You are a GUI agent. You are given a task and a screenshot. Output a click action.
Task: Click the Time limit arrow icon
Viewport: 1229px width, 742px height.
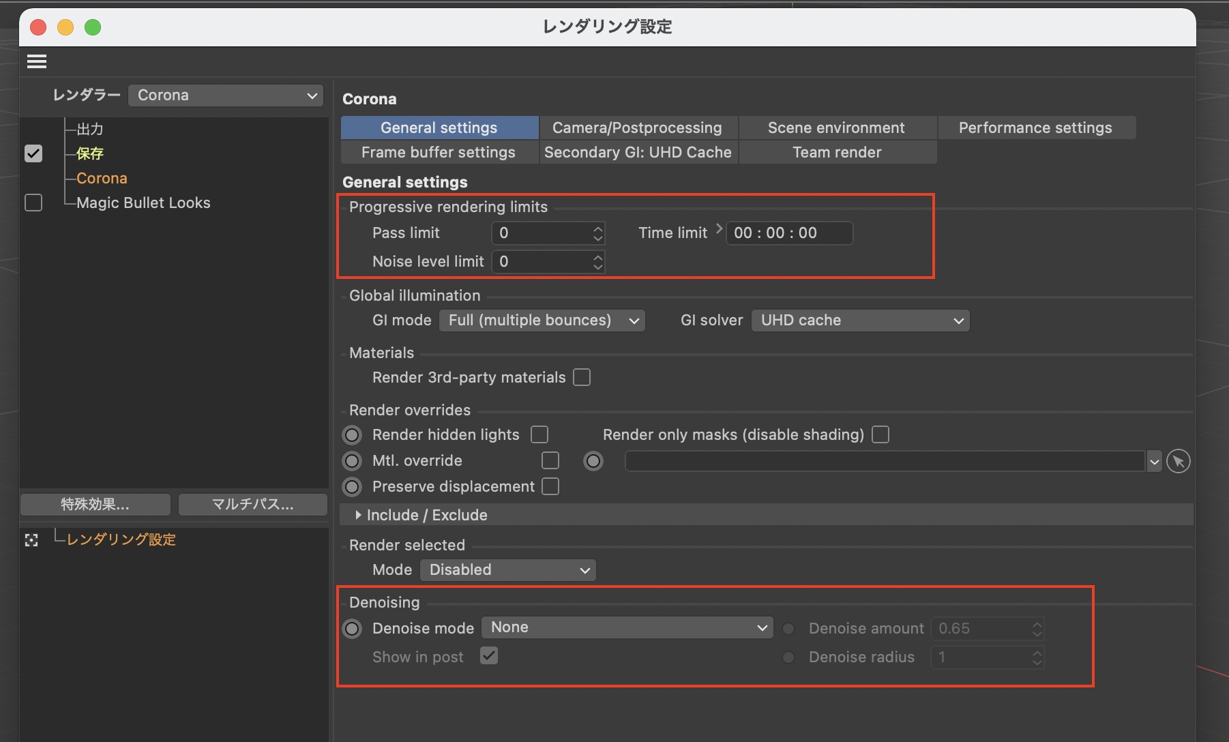tap(718, 230)
